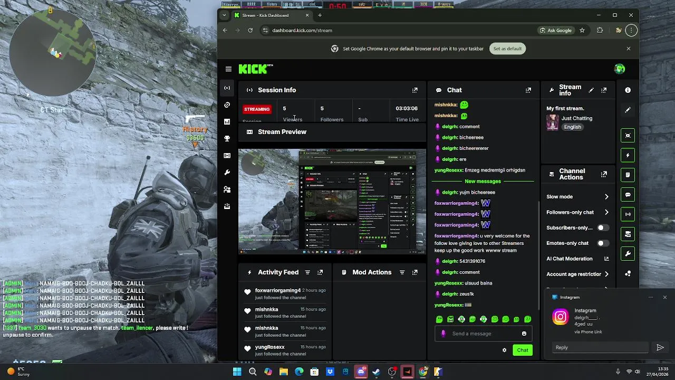This screenshot has width=675, height=380.
Task: Expand Slow mode options
Action: coord(606,197)
